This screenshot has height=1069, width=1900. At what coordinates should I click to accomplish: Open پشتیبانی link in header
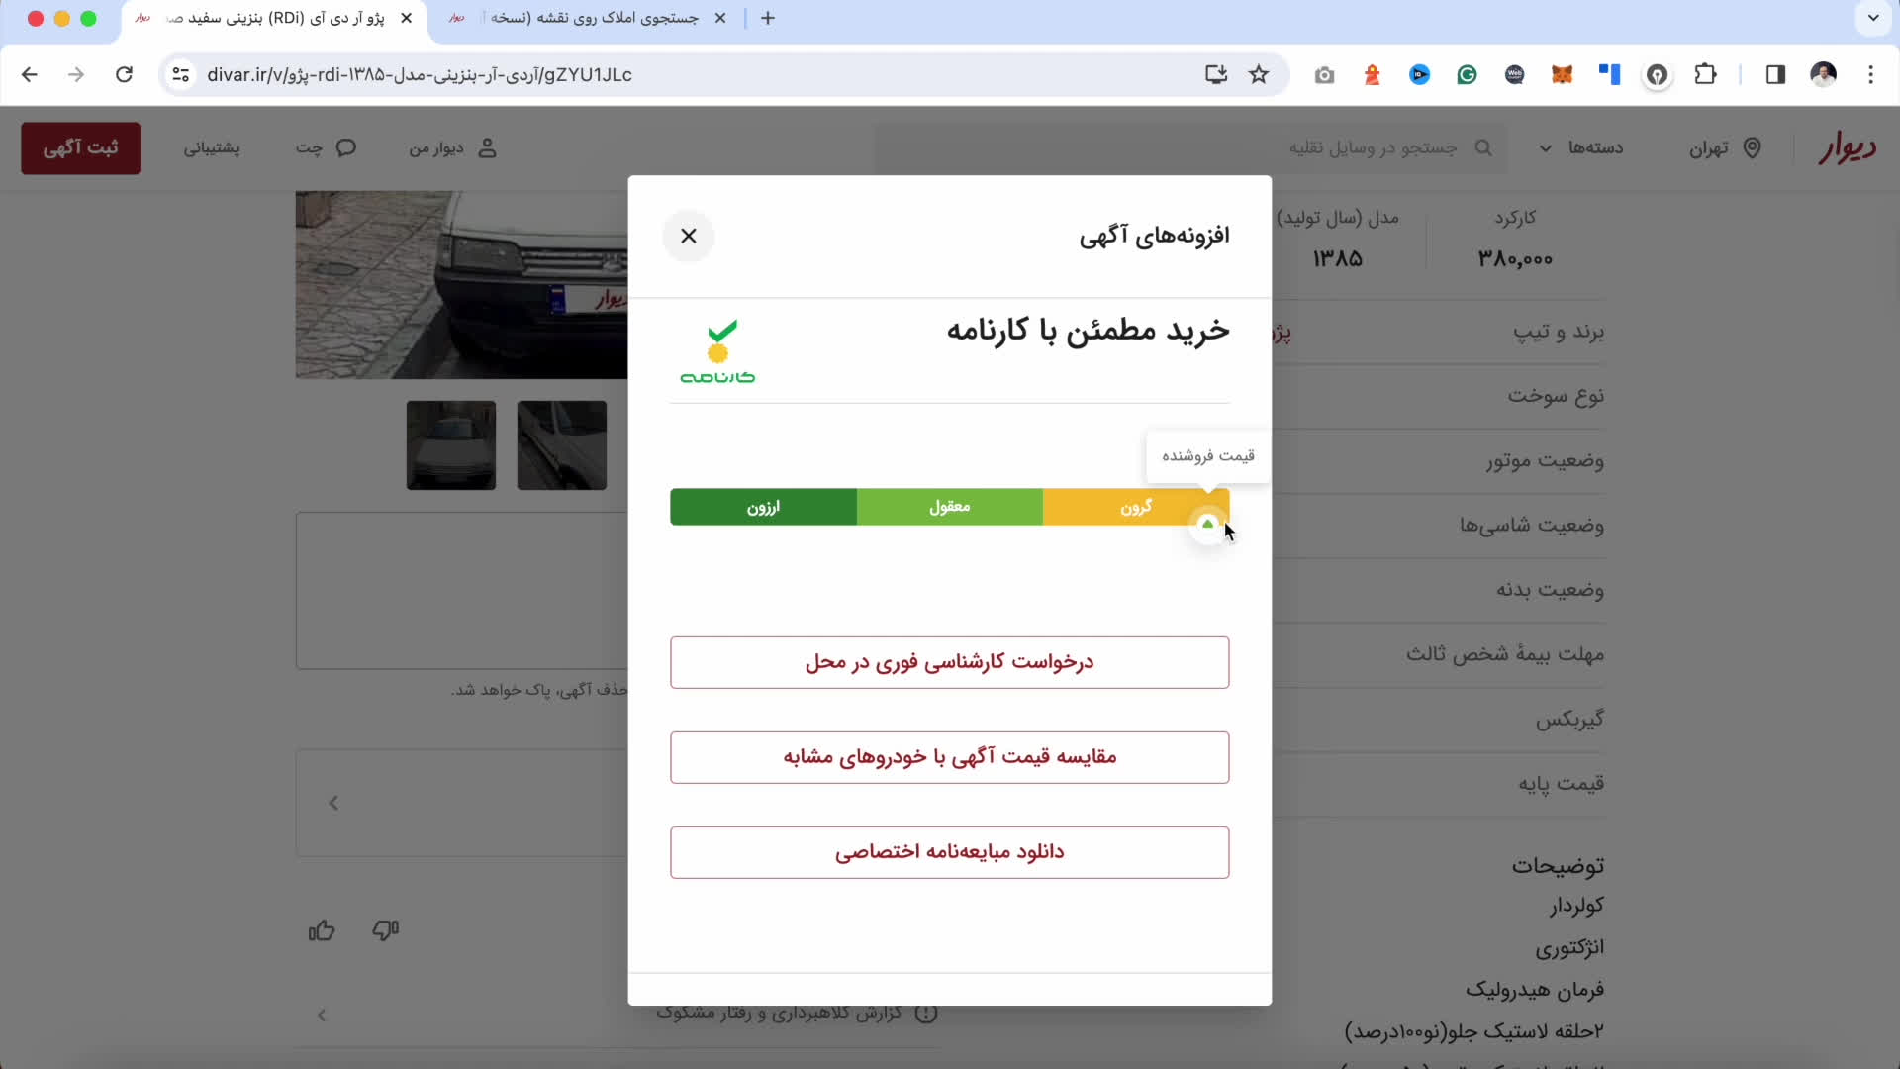[212, 148]
